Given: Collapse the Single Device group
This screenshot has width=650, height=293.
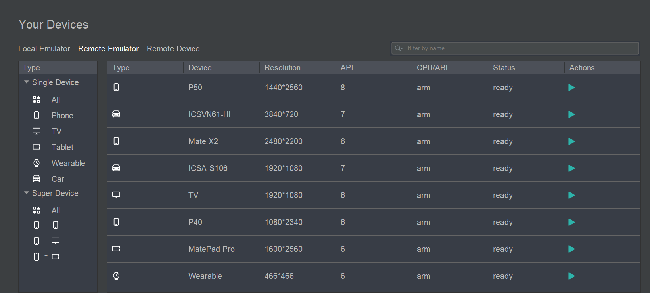Looking at the screenshot, I should (27, 82).
